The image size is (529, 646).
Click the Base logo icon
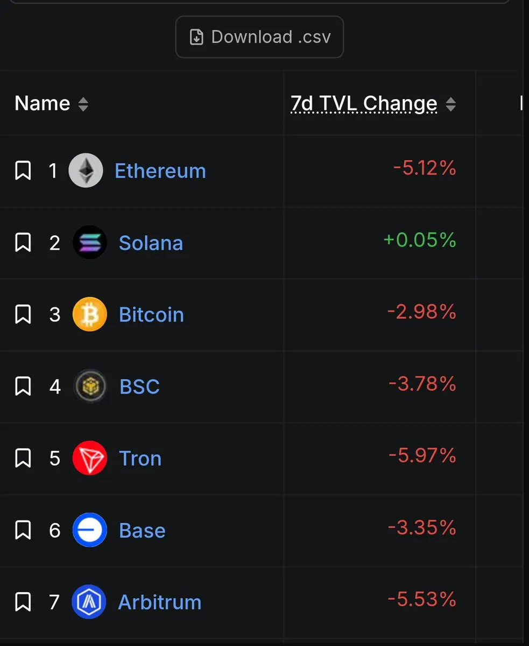pyautogui.click(x=90, y=530)
